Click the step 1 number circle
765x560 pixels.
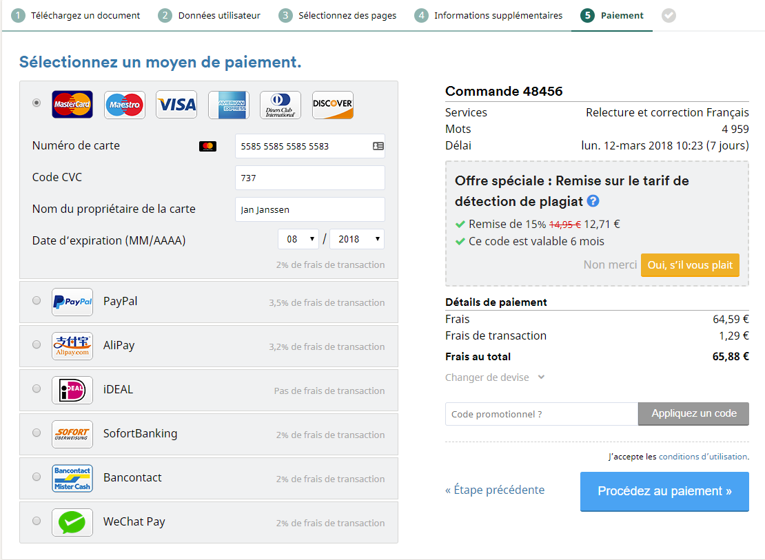(x=18, y=16)
